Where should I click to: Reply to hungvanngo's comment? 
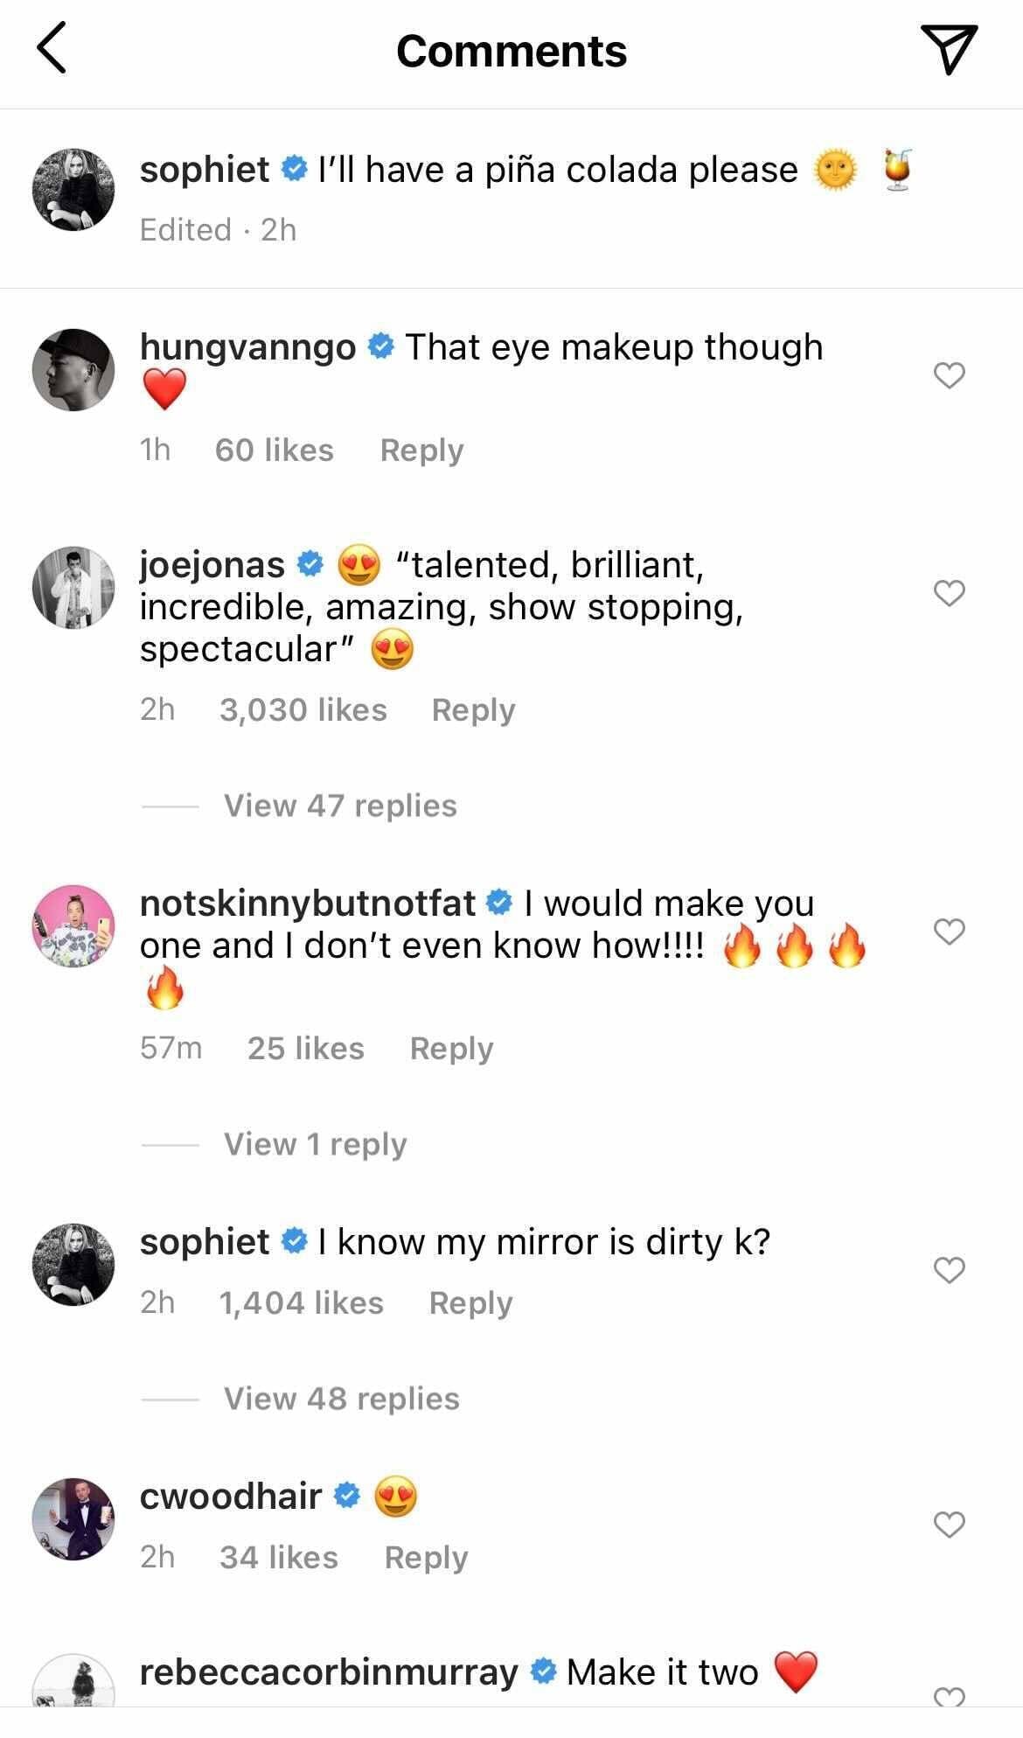[421, 450]
